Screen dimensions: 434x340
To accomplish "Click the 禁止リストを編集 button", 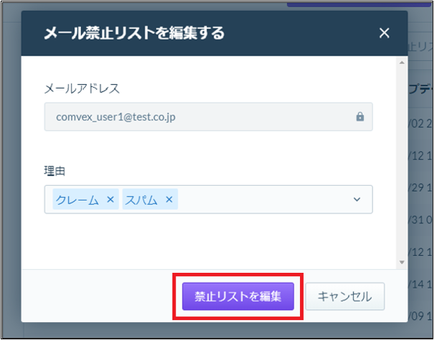I will 238,296.
